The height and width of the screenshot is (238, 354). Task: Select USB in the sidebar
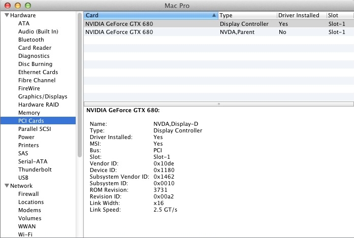23,178
